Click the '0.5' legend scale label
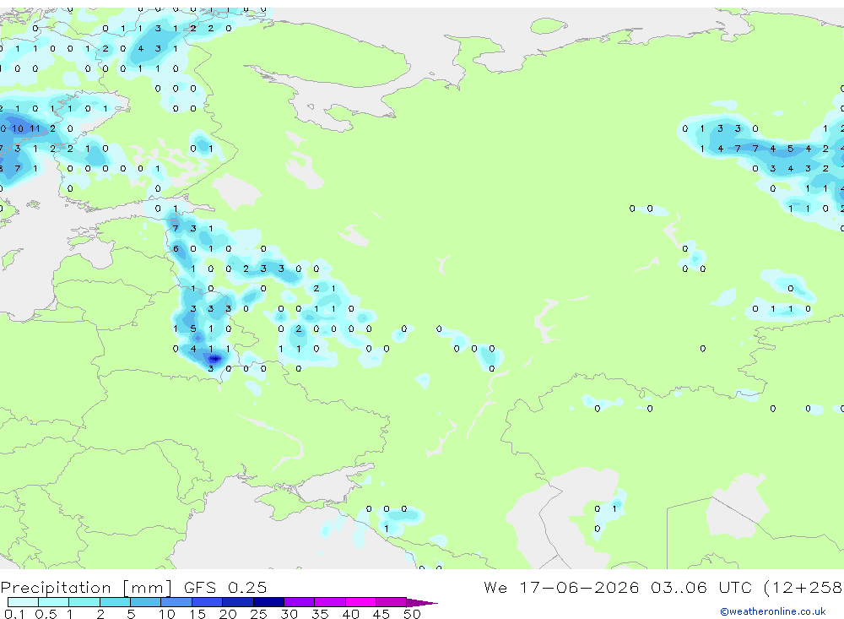 pyautogui.click(x=46, y=614)
